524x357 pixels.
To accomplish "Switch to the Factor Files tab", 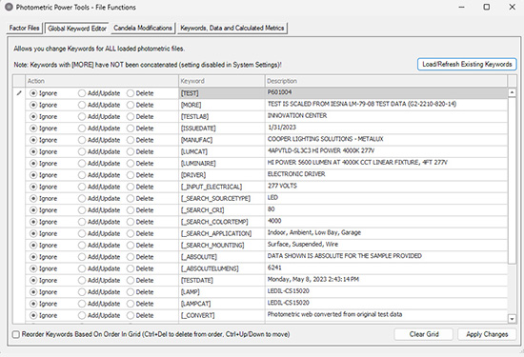I will coord(24,28).
